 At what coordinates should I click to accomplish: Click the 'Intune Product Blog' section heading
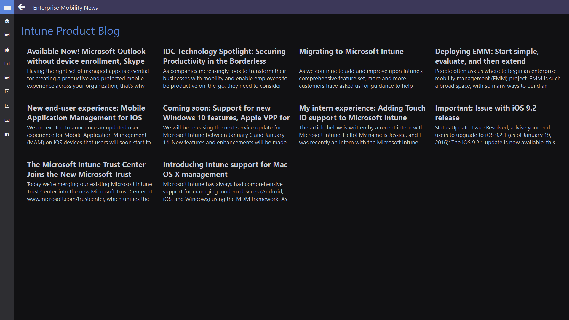tap(71, 31)
